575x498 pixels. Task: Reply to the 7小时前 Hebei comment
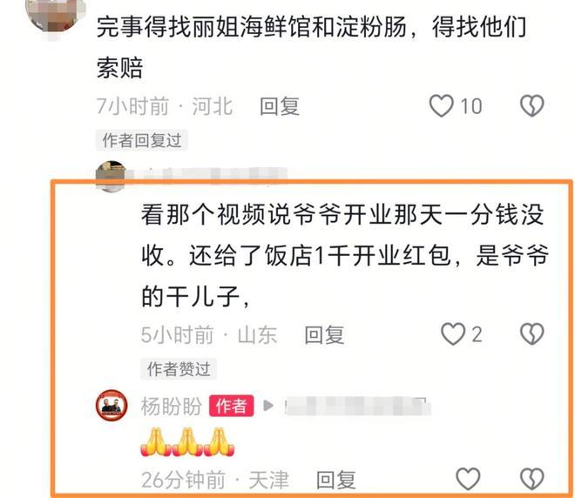[280, 106]
